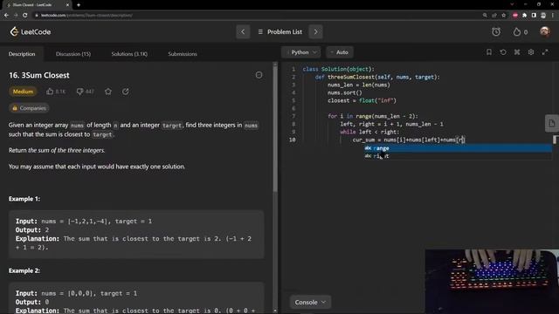The image size is (559, 314).
Task: Reload the page in browser
Action: click(25, 15)
